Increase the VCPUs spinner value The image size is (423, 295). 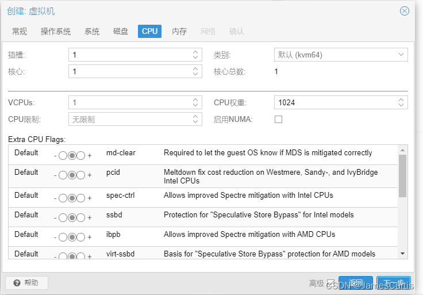click(x=195, y=99)
